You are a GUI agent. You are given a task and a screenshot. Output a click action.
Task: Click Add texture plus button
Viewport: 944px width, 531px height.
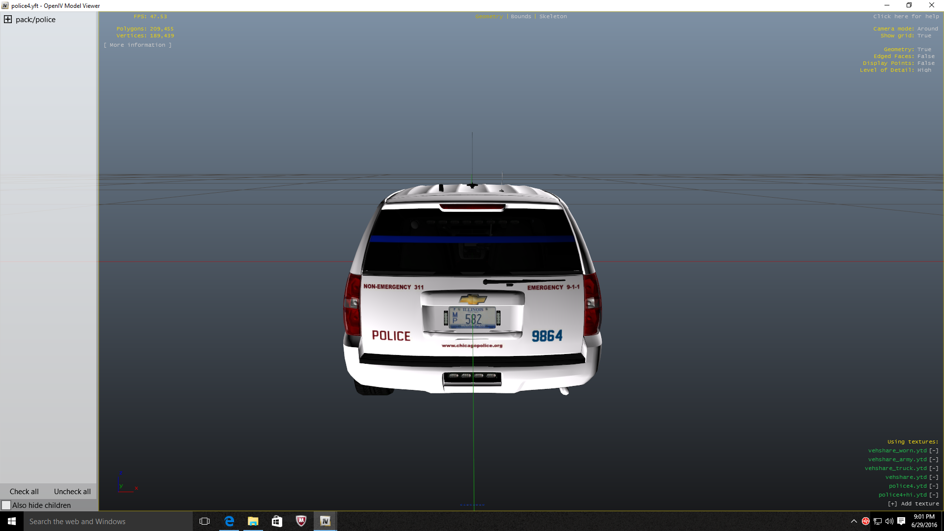(x=892, y=504)
